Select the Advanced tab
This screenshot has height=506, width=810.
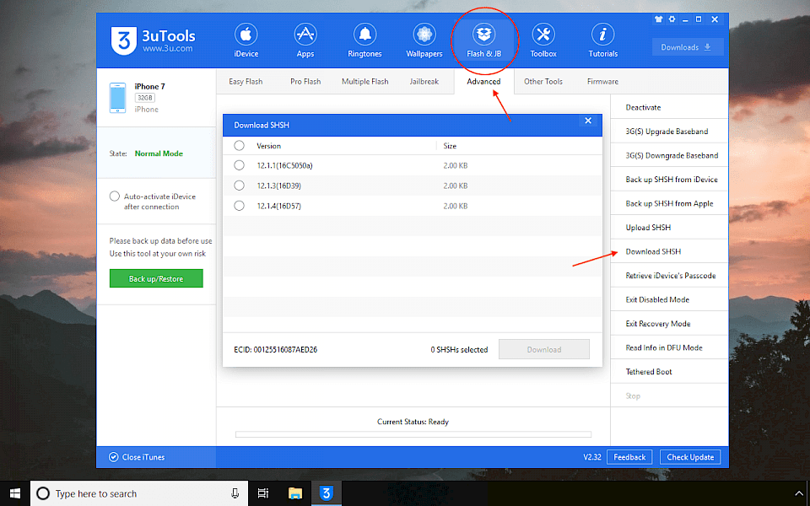(x=484, y=82)
